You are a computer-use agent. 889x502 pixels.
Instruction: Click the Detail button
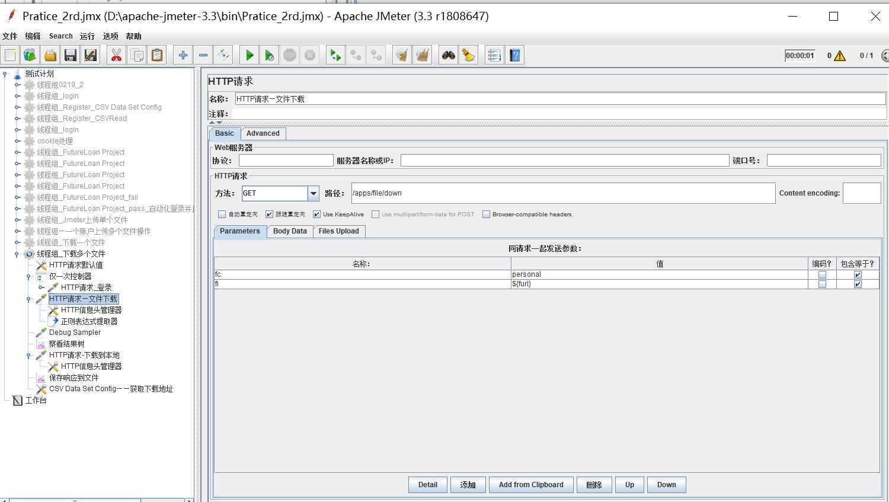(x=428, y=485)
